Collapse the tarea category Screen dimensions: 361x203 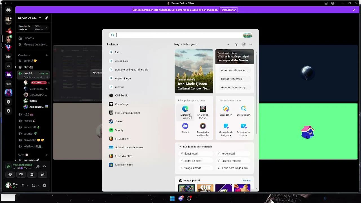coord(25,155)
